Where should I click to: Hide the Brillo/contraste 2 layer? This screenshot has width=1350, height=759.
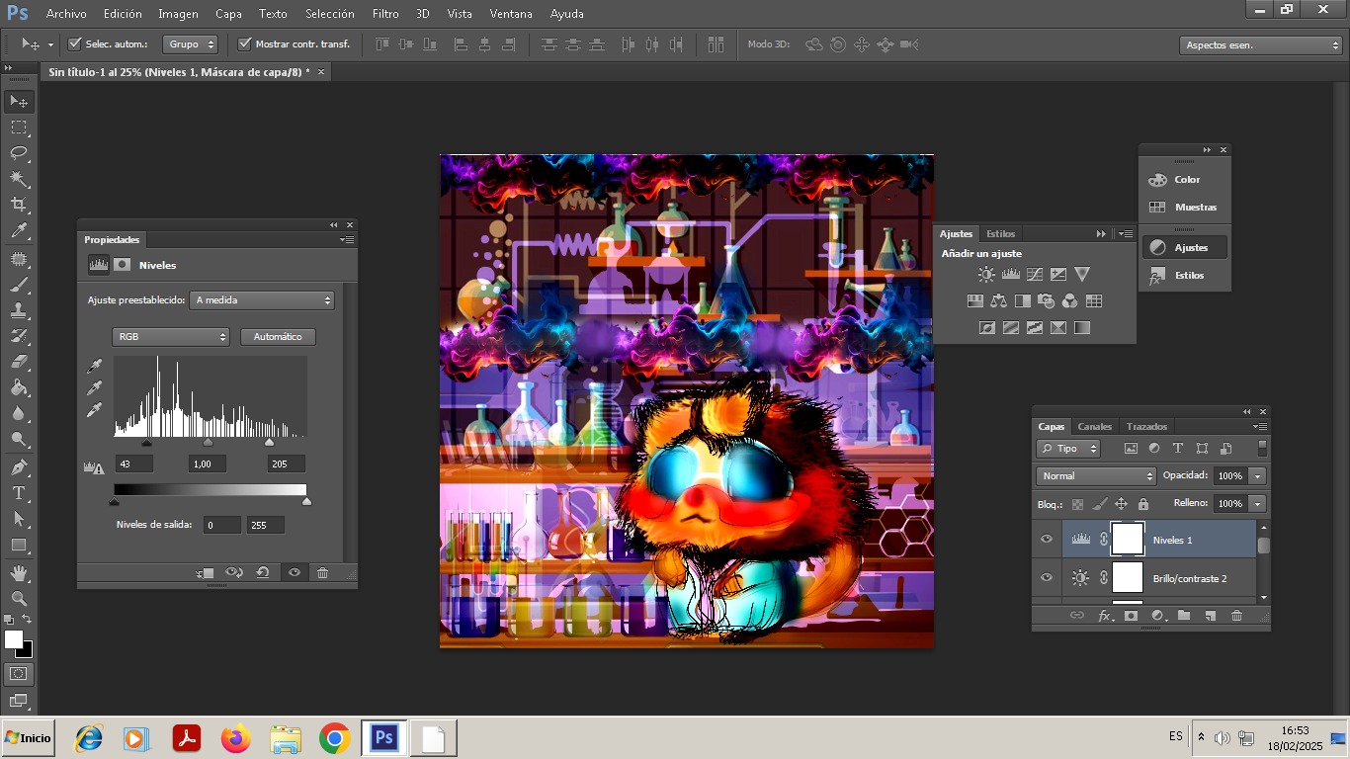click(x=1047, y=578)
